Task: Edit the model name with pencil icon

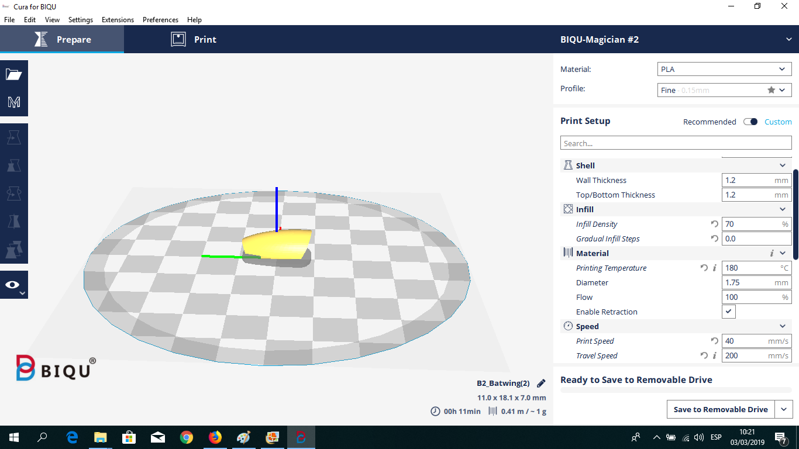Action: coord(541,384)
